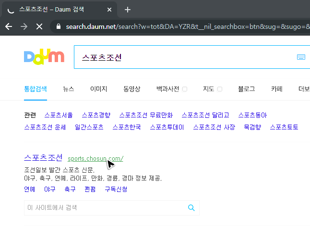Image resolution: width=310 pixels, height=229 pixels.
Task: Select the 통합검색 tab
Action: point(36,89)
